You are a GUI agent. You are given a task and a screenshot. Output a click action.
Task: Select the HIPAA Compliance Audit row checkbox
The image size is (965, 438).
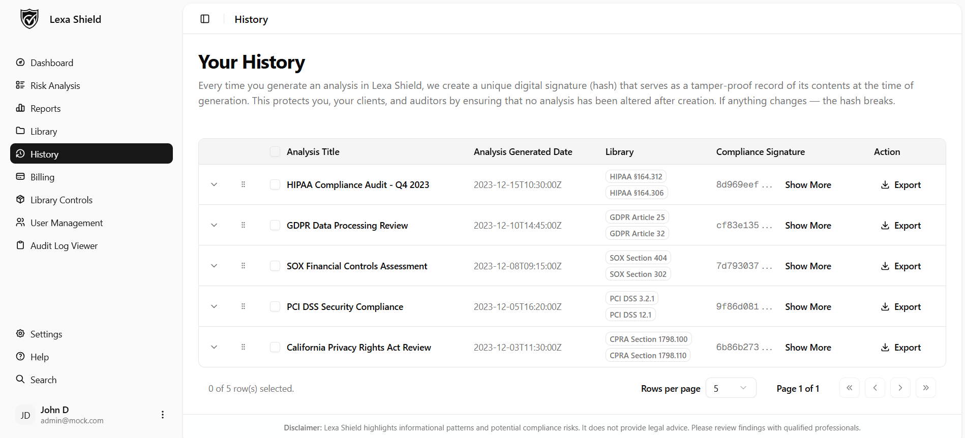tap(275, 184)
